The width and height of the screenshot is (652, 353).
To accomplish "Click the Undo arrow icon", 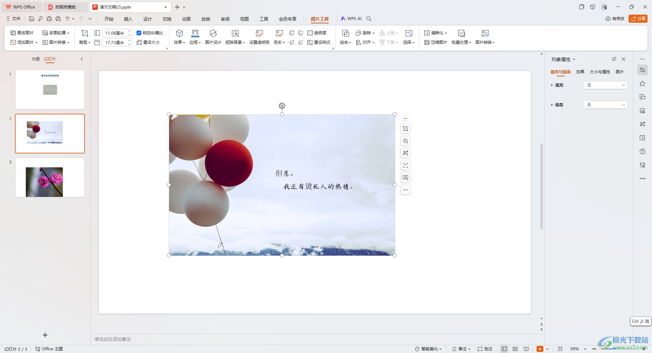I will [x=68, y=19].
